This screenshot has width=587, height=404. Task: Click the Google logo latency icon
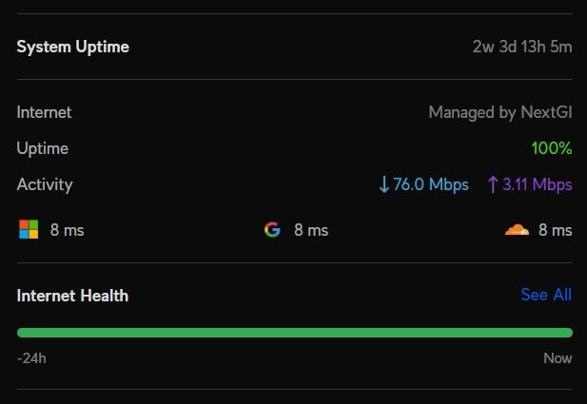[272, 230]
